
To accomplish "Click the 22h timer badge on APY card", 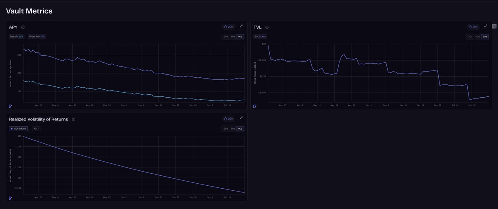I will coord(229,27).
